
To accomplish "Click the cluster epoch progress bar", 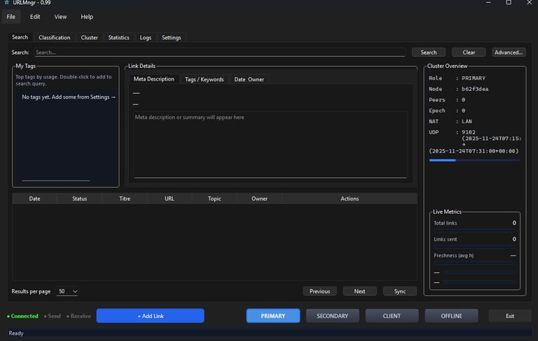I will [474, 160].
